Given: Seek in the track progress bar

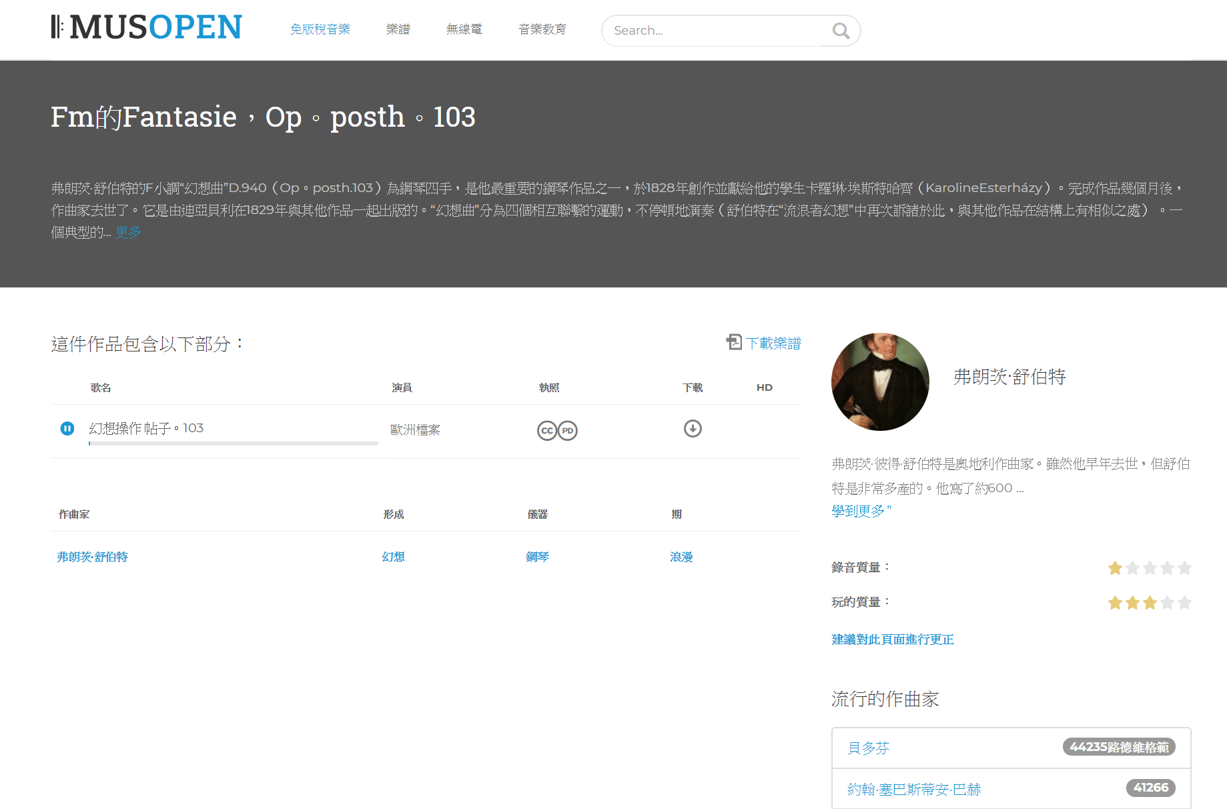Looking at the screenshot, I should tap(234, 444).
